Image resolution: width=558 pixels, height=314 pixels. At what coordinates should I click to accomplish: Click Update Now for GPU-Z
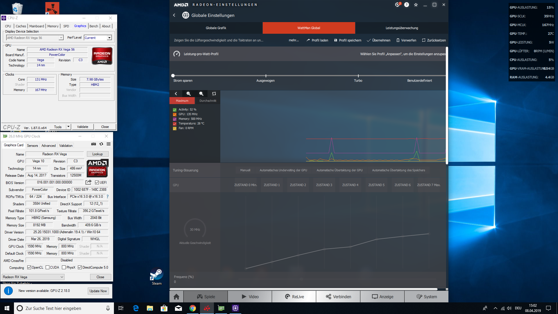98,291
